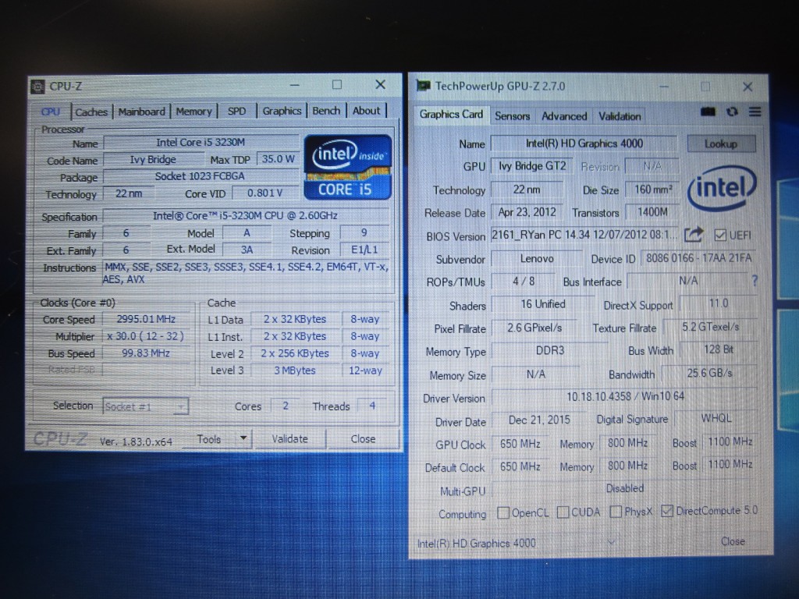Click the Code Name value Ivy Bridge
Viewport: 799px width, 599px height.
click(153, 159)
